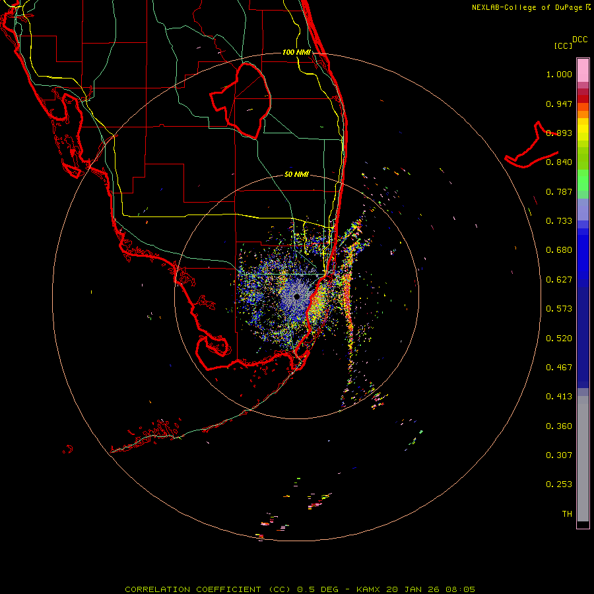Select the 0.253 scale value
This screenshot has width=594, height=594.
pos(559,484)
